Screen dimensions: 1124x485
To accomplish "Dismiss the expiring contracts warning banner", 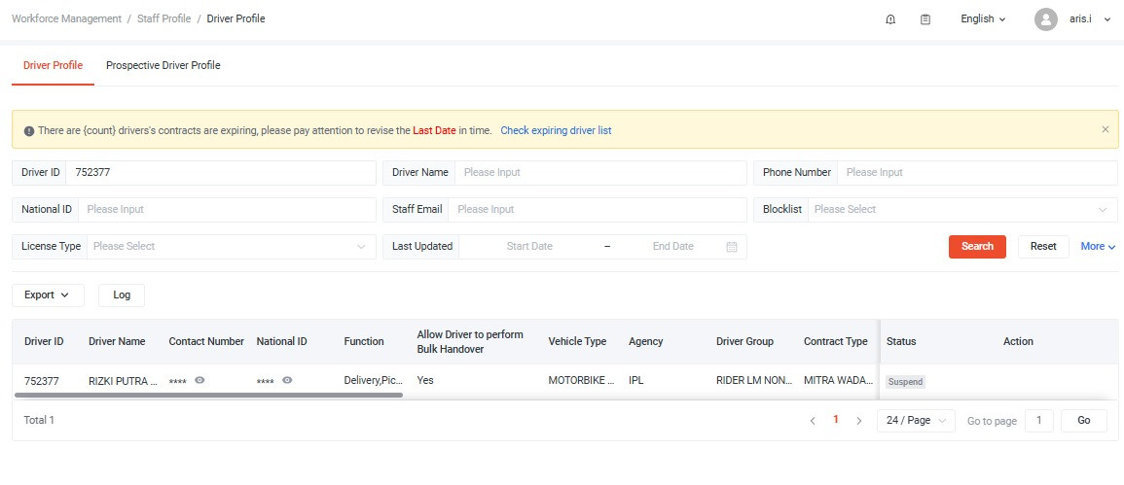I will pyautogui.click(x=1105, y=129).
